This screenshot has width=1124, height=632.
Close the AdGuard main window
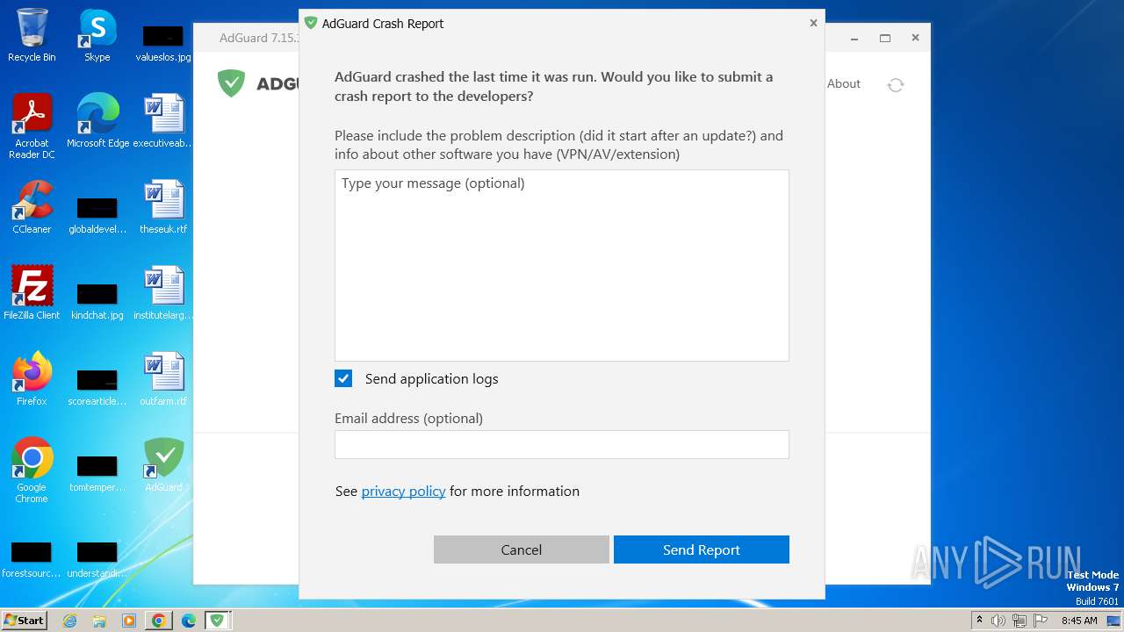(915, 38)
